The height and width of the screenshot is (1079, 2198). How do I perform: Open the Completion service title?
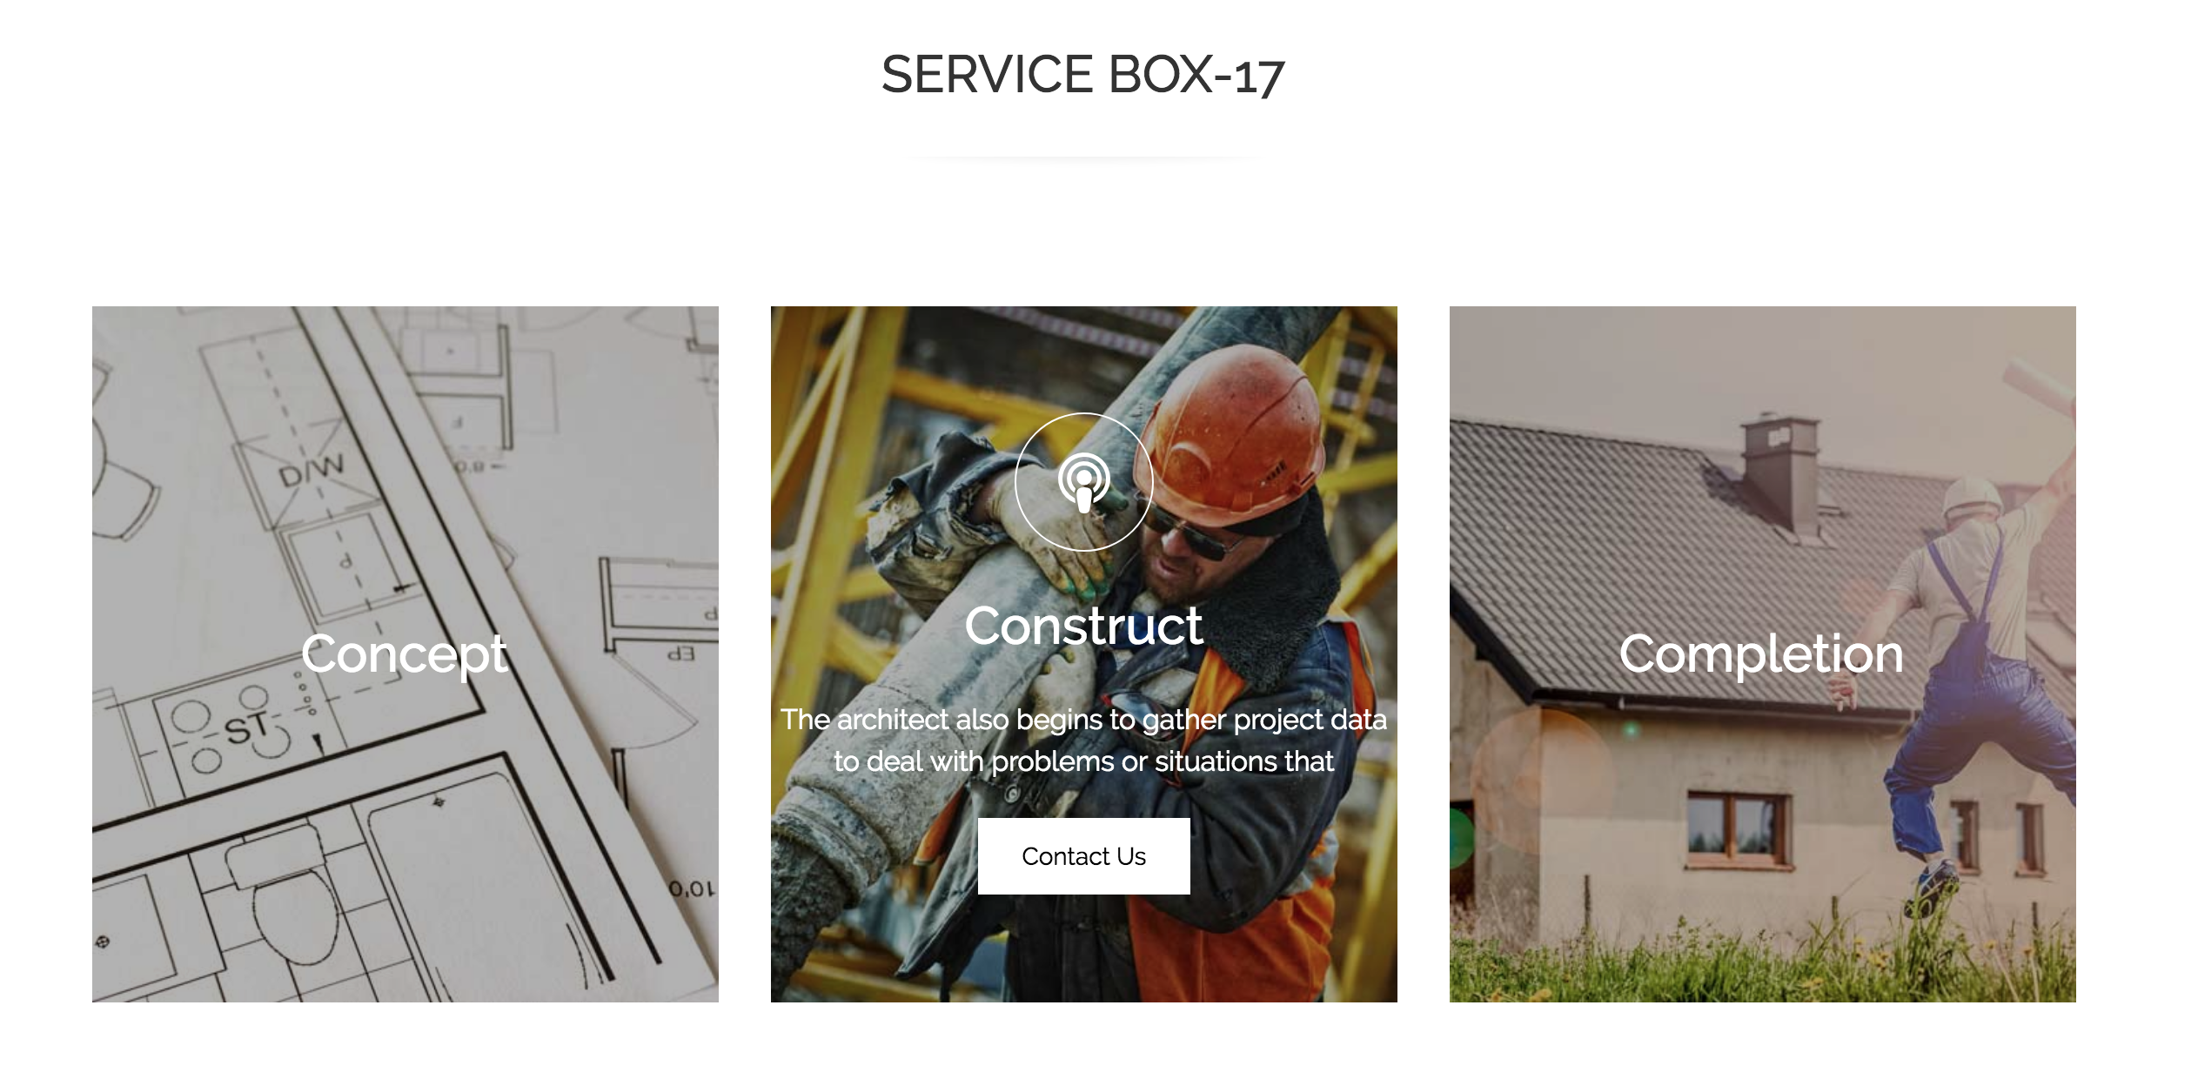(1761, 654)
